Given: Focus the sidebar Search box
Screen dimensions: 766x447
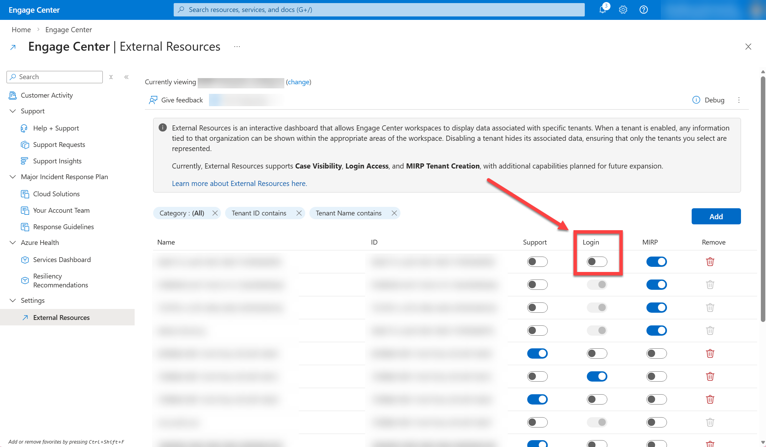Looking at the screenshot, I should pyautogui.click(x=54, y=77).
